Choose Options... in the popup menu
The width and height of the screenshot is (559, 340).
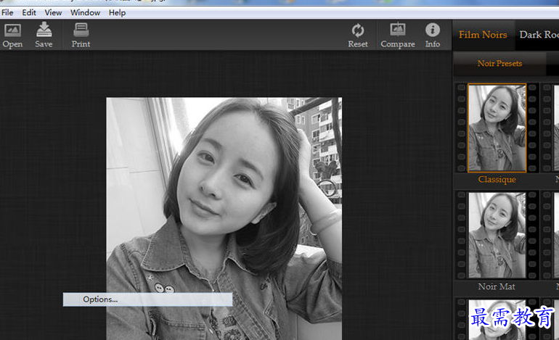[147, 299]
